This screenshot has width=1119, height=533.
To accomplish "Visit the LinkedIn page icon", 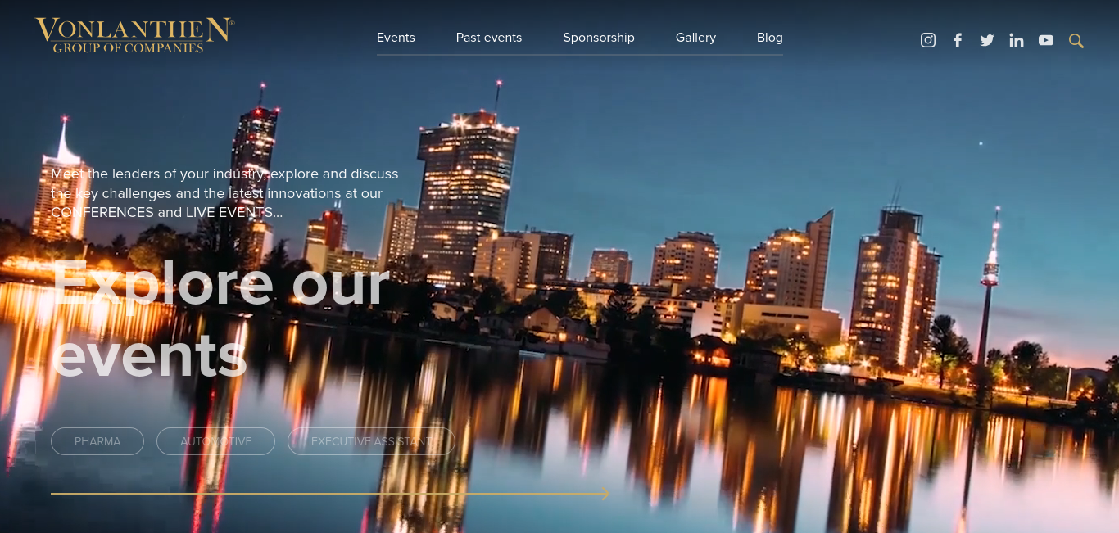I will 1017,40.
